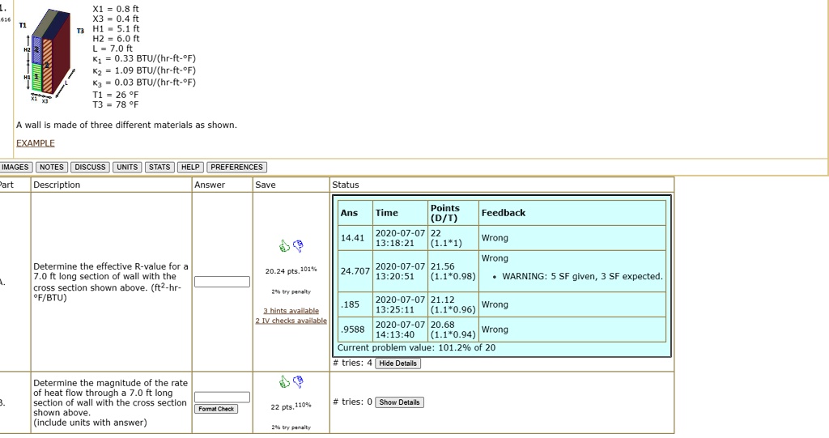Open the PREFERENCES tab

[x=236, y=168]
